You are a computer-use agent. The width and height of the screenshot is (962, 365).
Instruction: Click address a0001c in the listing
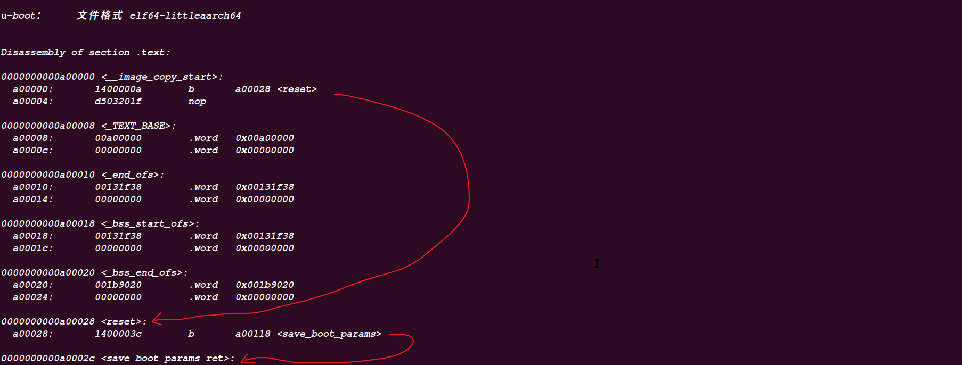(x=32, y=248)
